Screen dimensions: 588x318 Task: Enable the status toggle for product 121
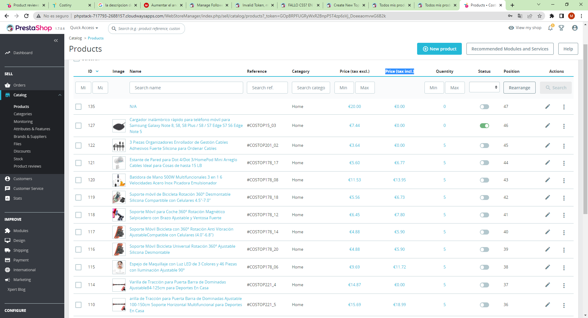484,163
